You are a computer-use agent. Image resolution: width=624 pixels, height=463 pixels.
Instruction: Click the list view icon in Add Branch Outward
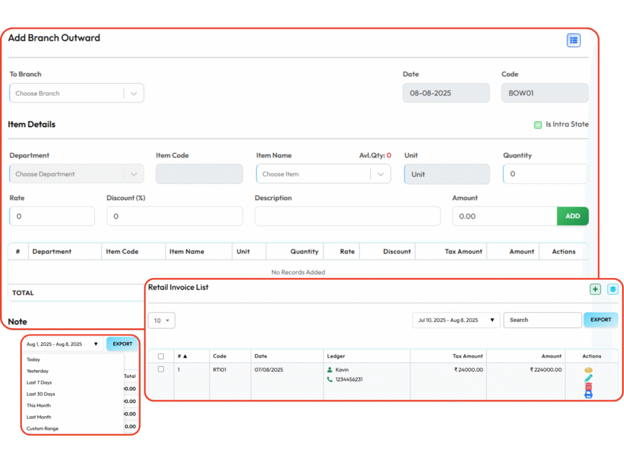[573, 41]
